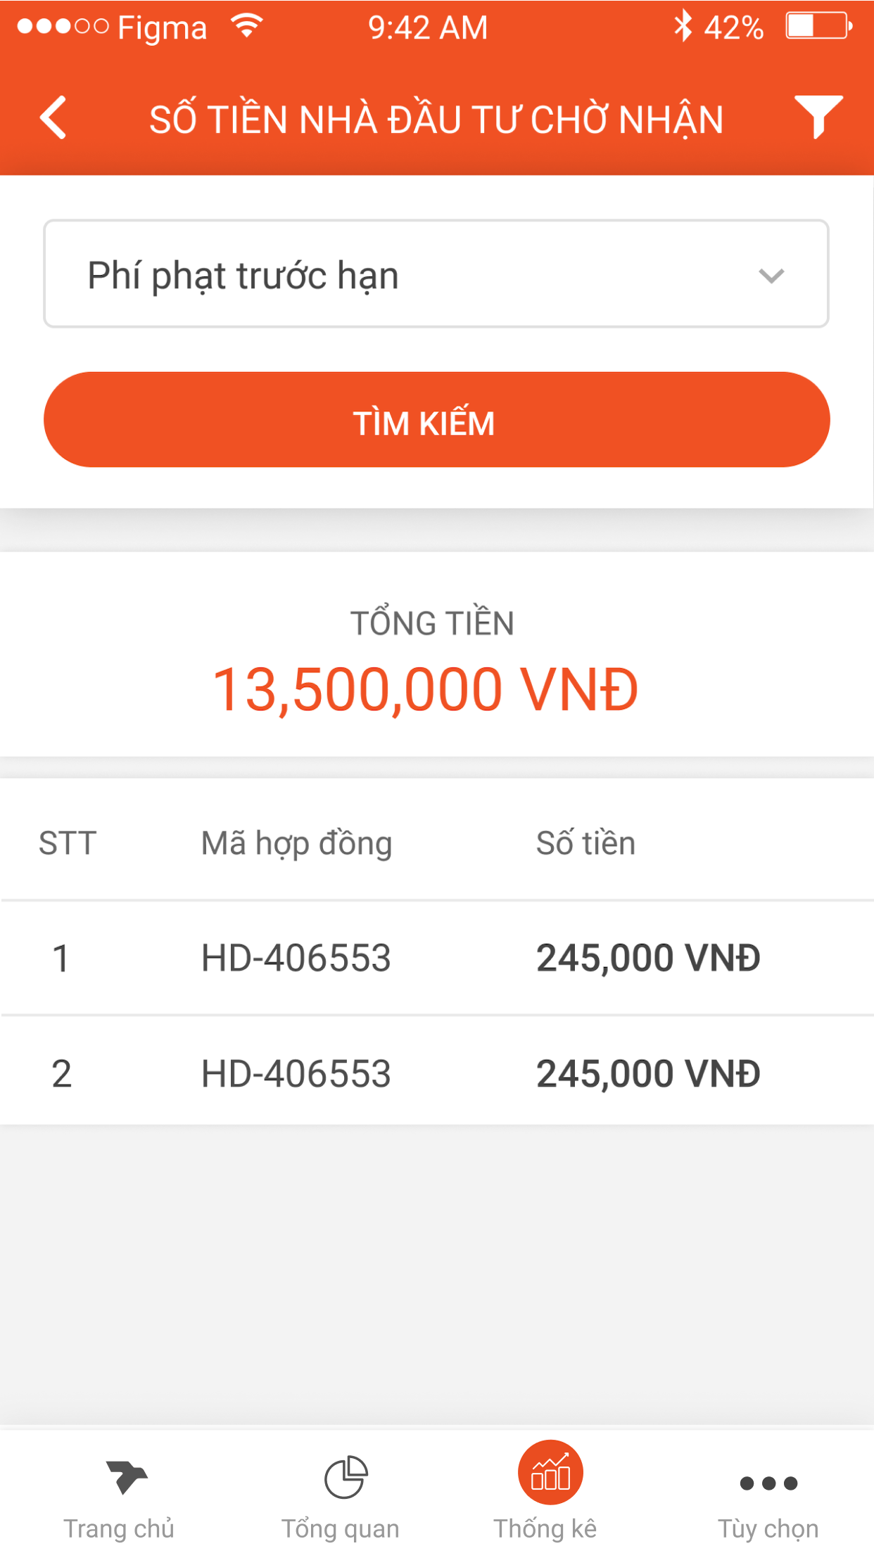Tap the Wi-Fi status icon

[x=247, y=27]
